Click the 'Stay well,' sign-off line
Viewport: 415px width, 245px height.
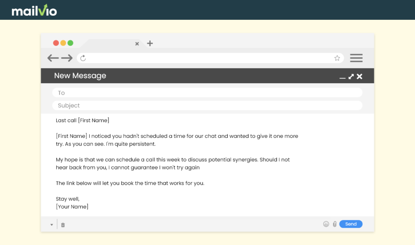click(x=68, y=199)
